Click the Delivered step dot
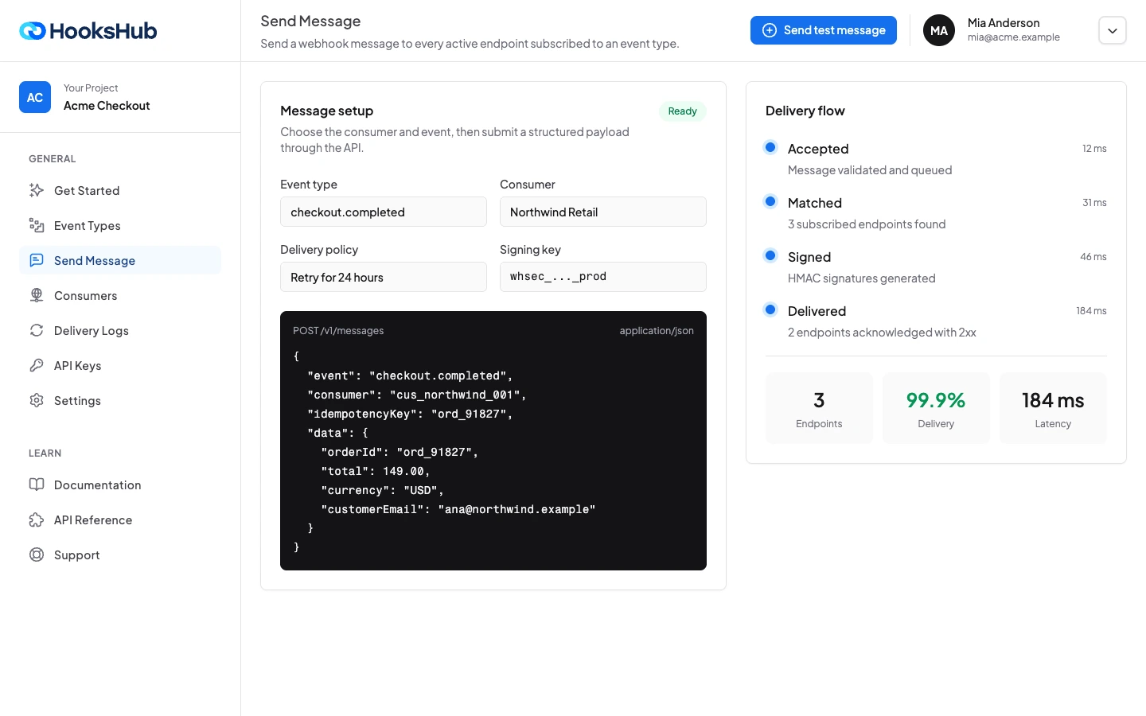 pyautogui.click(x=770, y=309)
